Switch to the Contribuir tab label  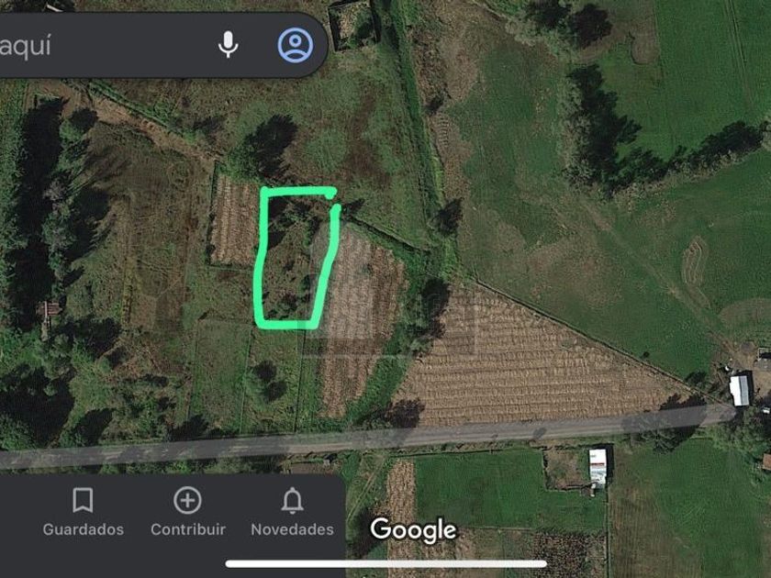click(188, 529)
